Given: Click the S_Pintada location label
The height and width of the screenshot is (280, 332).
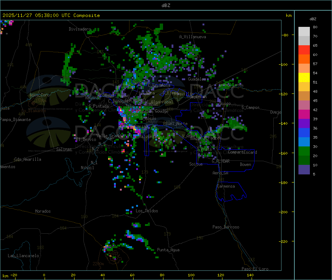Looking at the screenshot, I should point(98,106).
